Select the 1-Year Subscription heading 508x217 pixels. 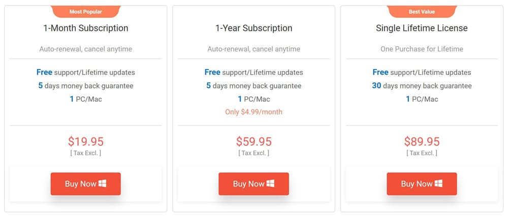253,28
